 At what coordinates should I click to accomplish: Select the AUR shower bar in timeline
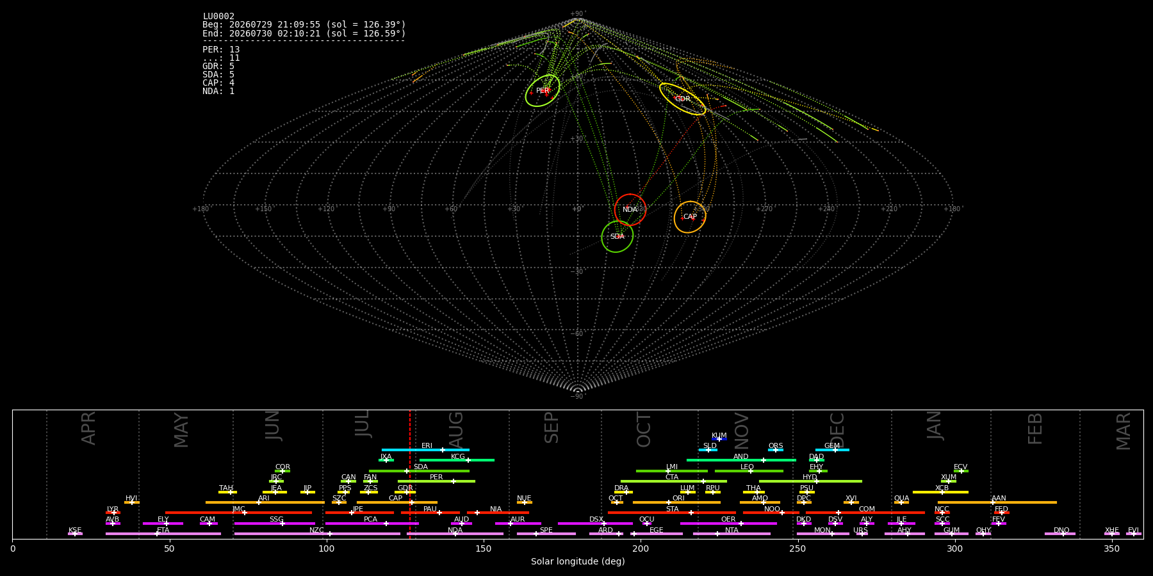click(518, 524)
